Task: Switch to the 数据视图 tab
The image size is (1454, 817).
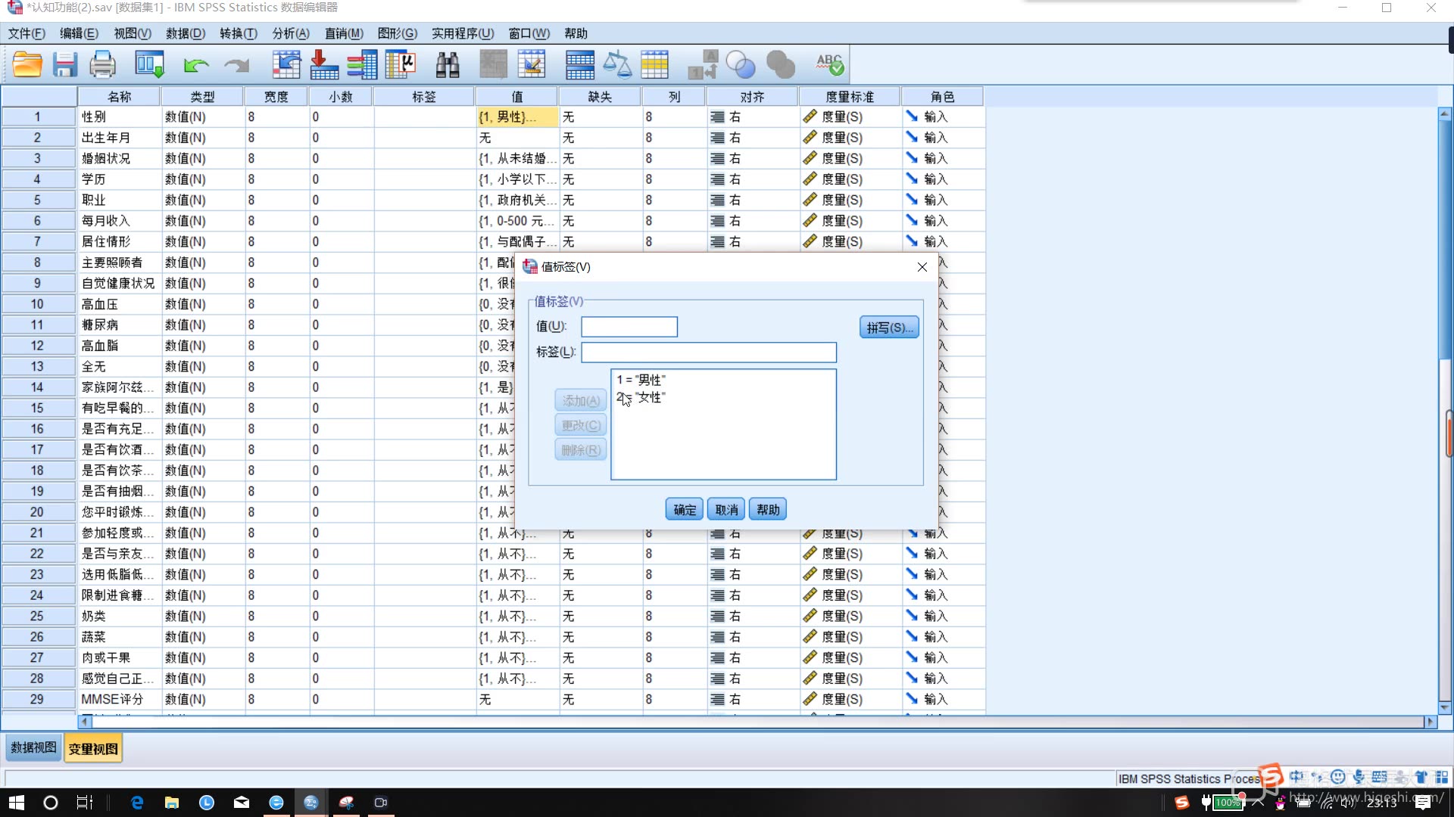Action: [x=33, y=748]
